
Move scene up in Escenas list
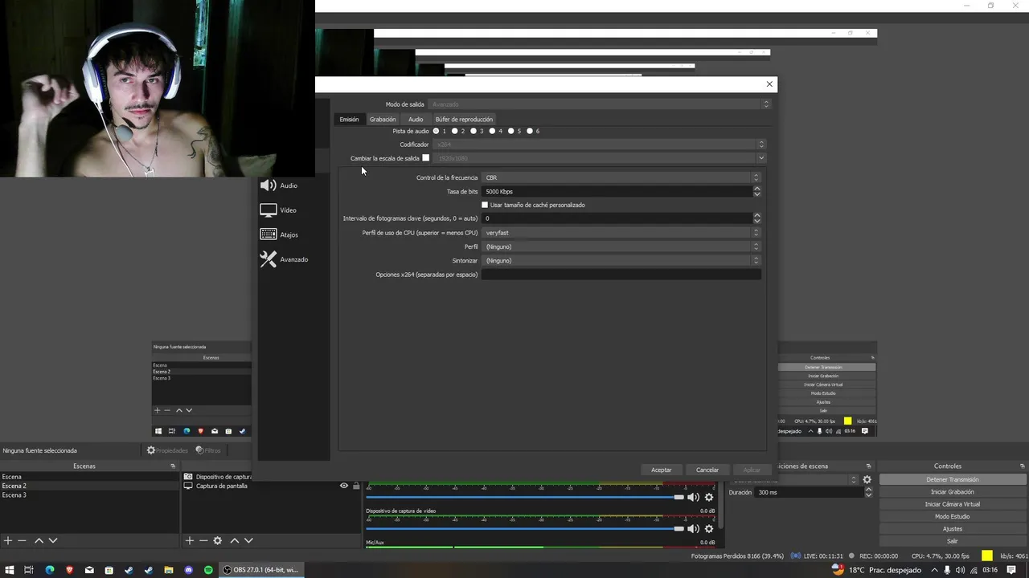(39, 541)
